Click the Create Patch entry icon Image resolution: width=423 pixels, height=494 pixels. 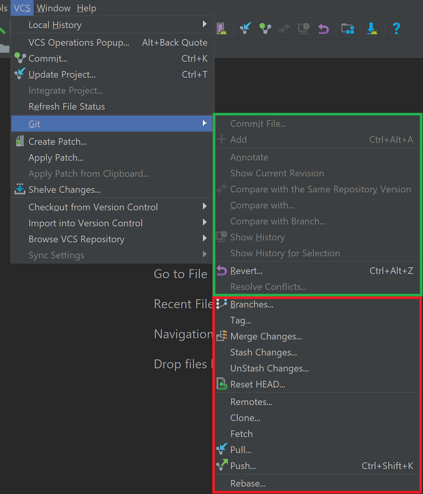tap(20, 141)
